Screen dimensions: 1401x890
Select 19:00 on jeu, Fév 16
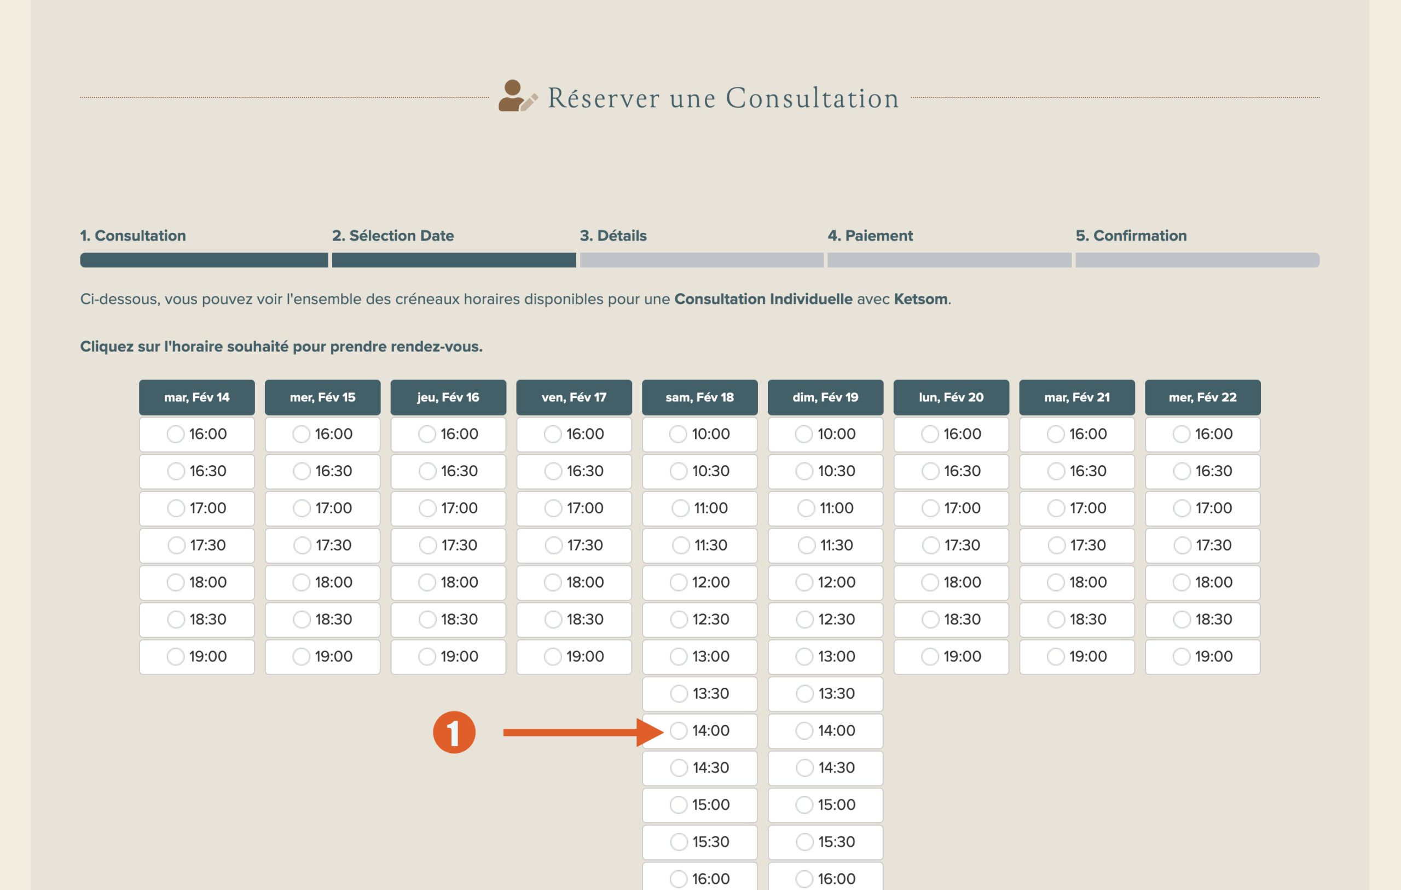448,657
